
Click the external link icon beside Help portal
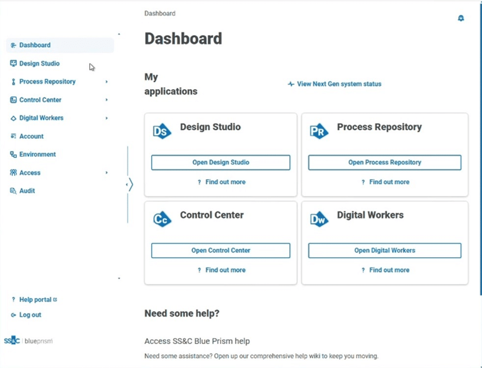click(x=55, y=299)
